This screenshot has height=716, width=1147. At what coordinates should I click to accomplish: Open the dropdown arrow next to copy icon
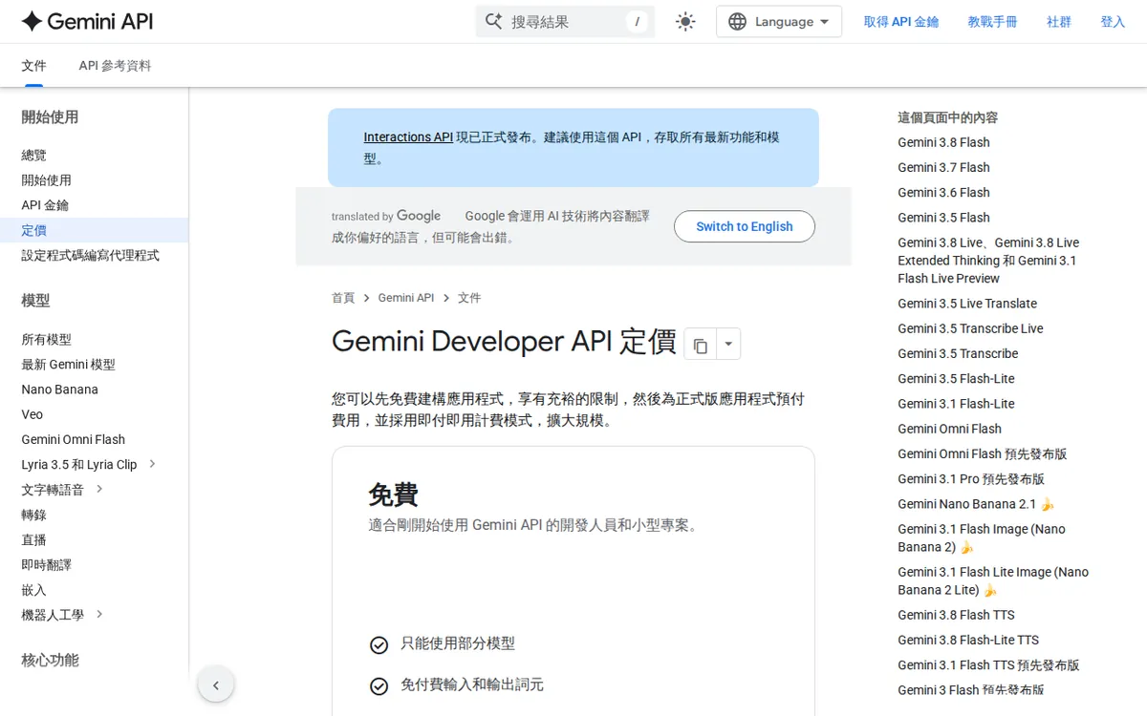point(728,345)
